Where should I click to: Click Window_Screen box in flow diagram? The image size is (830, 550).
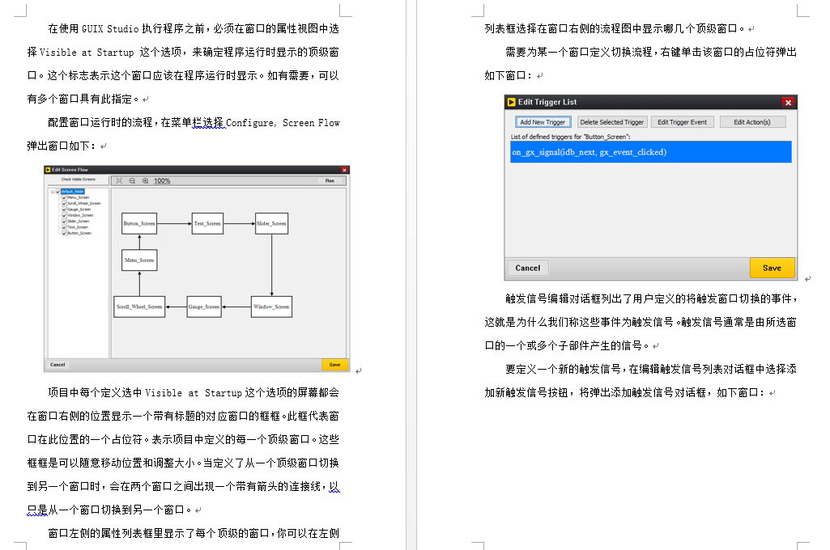coord(271,307)
